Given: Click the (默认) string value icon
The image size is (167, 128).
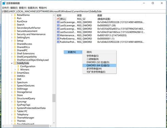Looking at the screenshot, I should click(x=58, y=19).
